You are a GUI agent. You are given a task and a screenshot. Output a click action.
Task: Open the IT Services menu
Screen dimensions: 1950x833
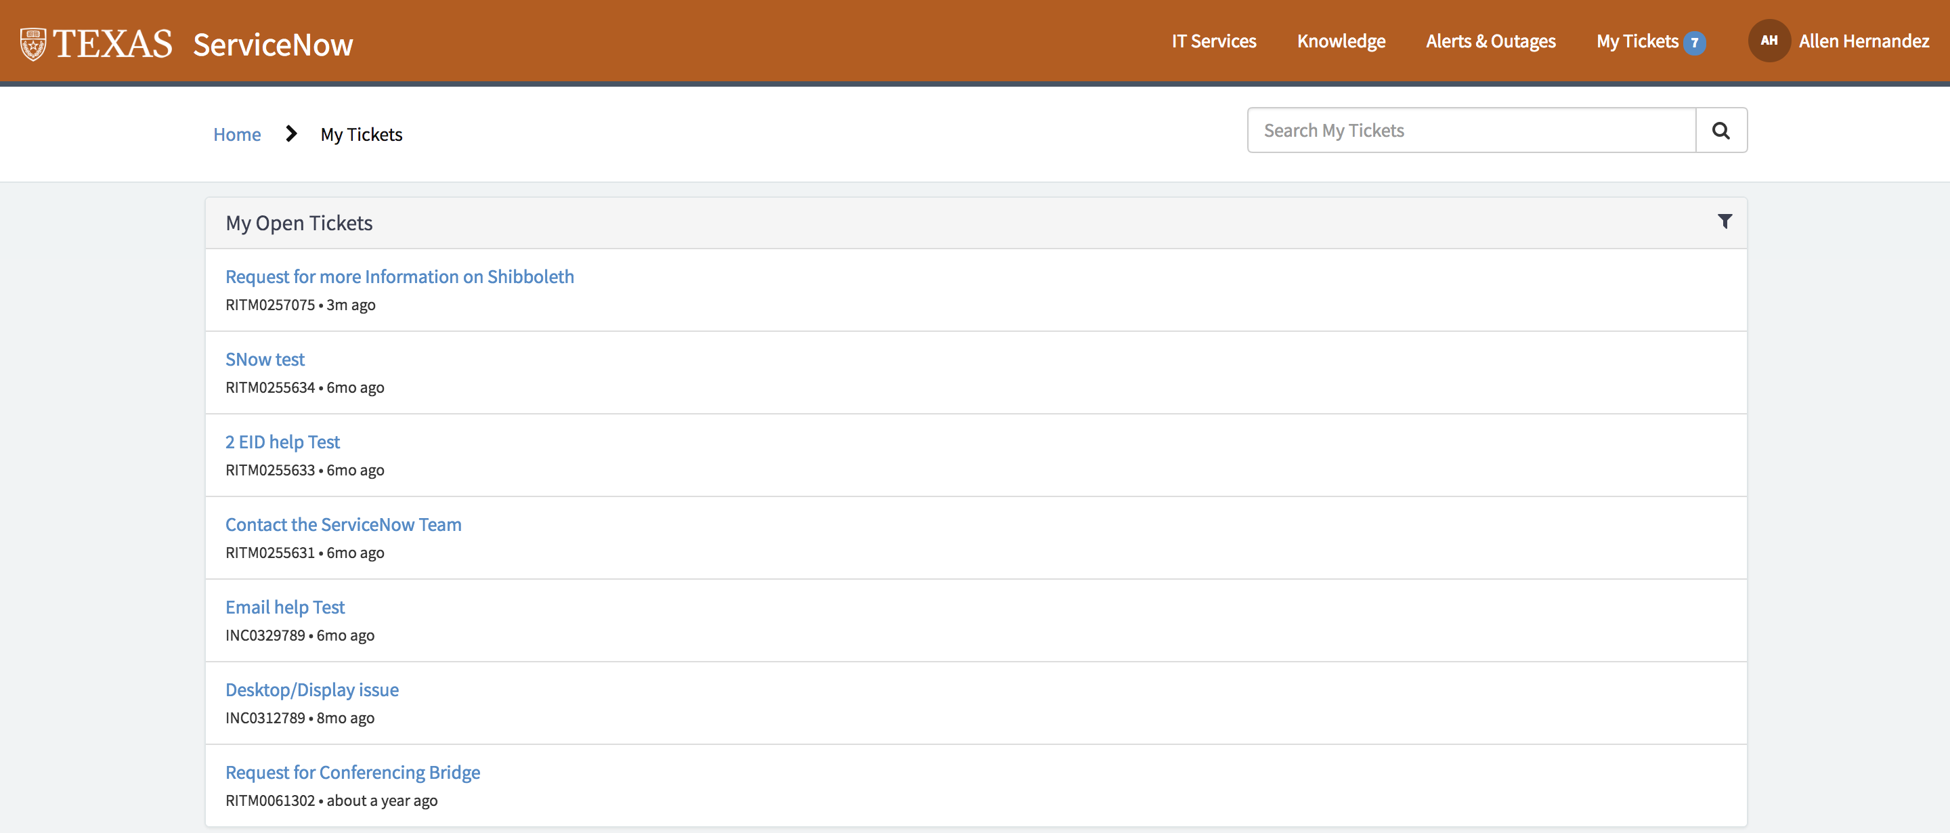(x=1213, y=41)
